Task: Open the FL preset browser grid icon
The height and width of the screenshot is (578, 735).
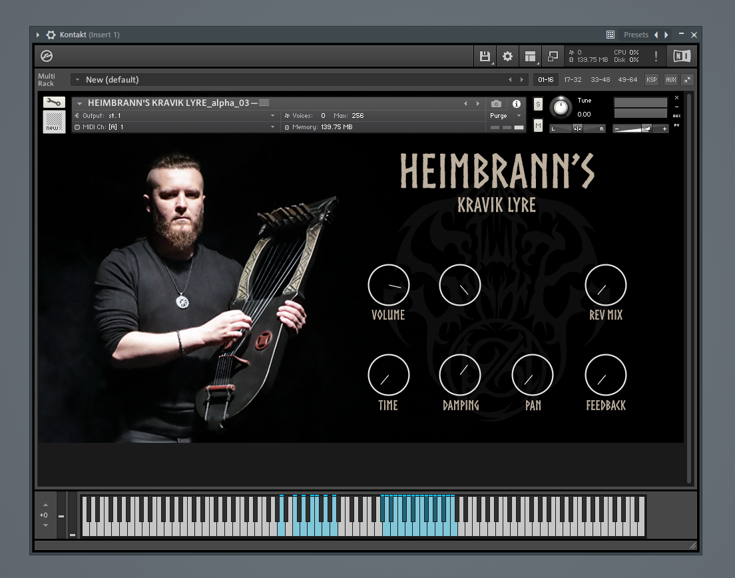Action: 611,35
